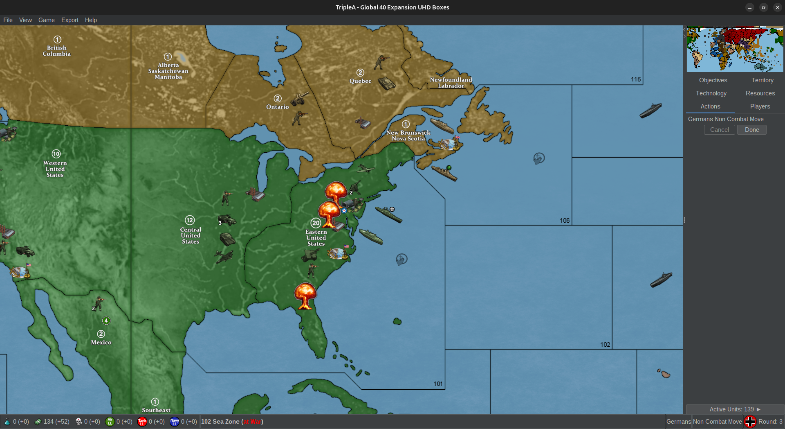This screenshot has height=429, width=785.
Task: Click the side panel splitter handle
Action: [684, 220]
